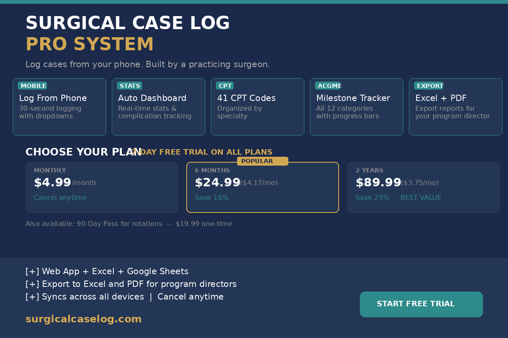Choose the 6 Months $24.99 plan
Screen dimensions: 508x338
(263, 187)
